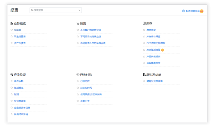Open the 配置报表布局 link
Image resolution: width=214 pixels, height=126 pixels.
(192, 11)
